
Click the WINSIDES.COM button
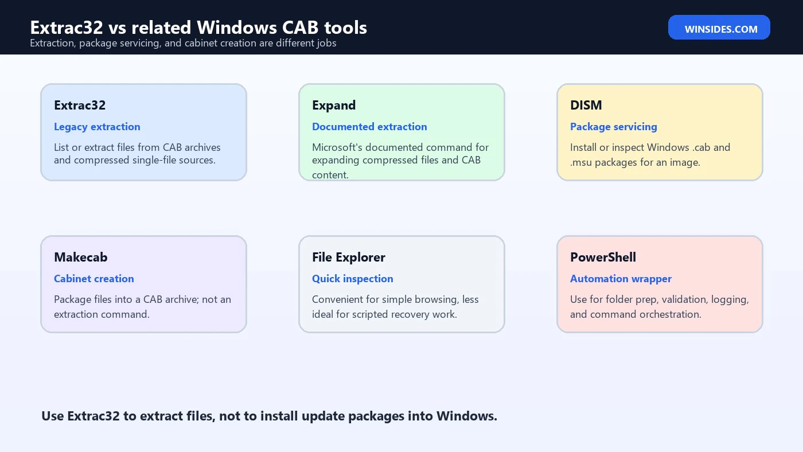(x=719, y=28)
